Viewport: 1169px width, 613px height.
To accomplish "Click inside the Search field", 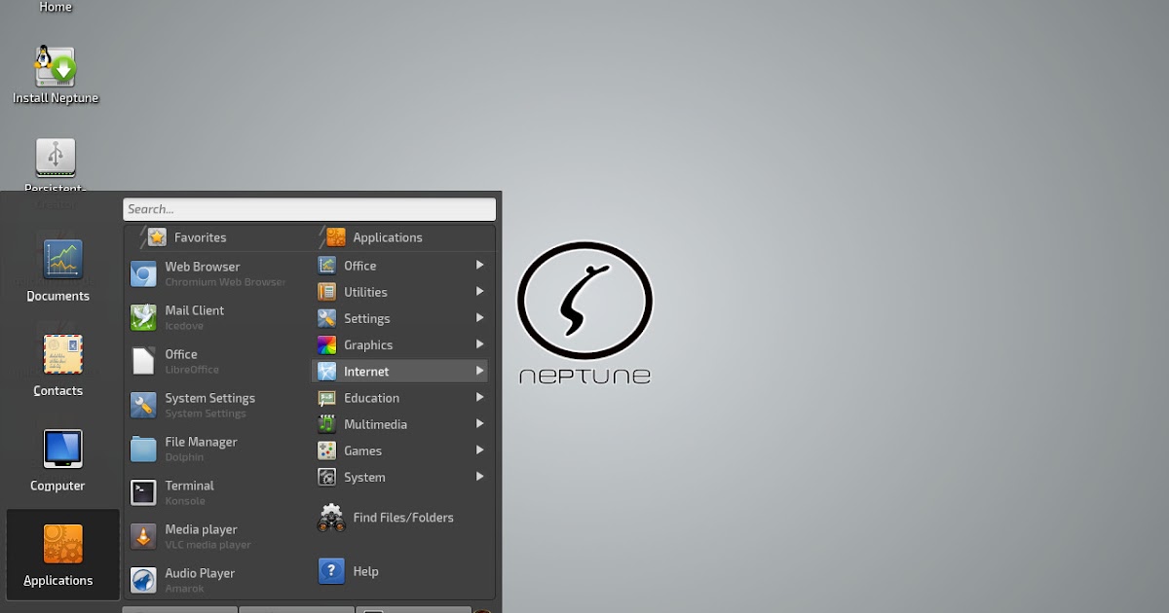I will tap(309, 208).
